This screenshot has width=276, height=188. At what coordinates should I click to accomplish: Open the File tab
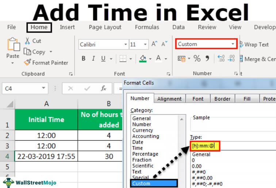point(12,27)
